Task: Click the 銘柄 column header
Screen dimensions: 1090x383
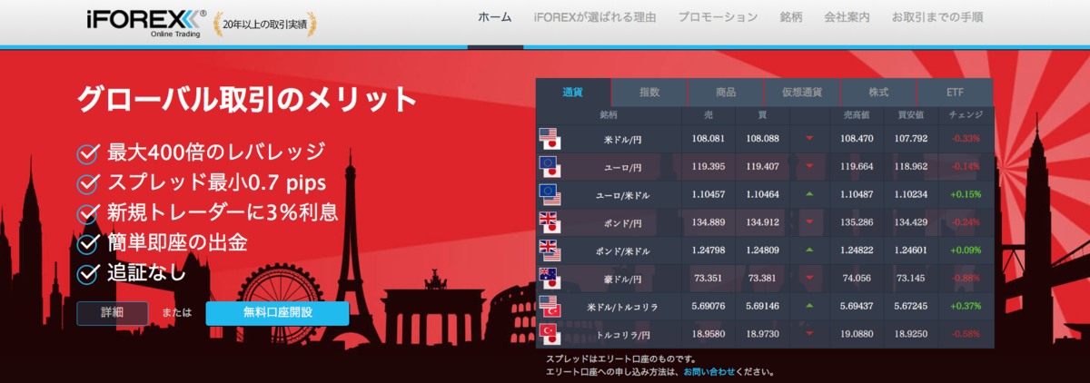Action: pyautogui.click(x=608, y=115)
